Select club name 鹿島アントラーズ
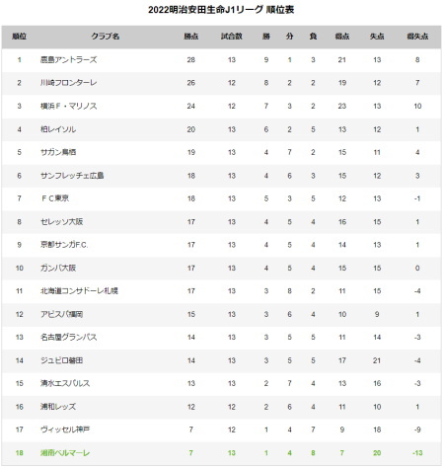The width and height of the screenshot is (444, 469). click(69, 60)
